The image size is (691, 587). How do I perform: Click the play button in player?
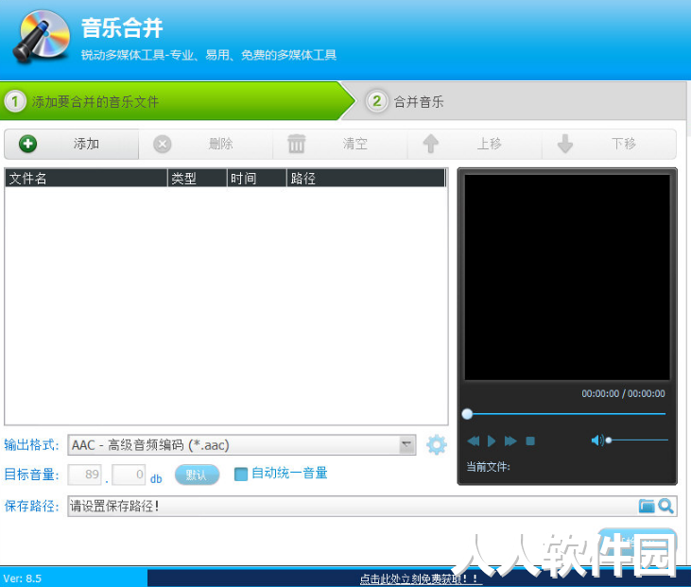(492, 440)
